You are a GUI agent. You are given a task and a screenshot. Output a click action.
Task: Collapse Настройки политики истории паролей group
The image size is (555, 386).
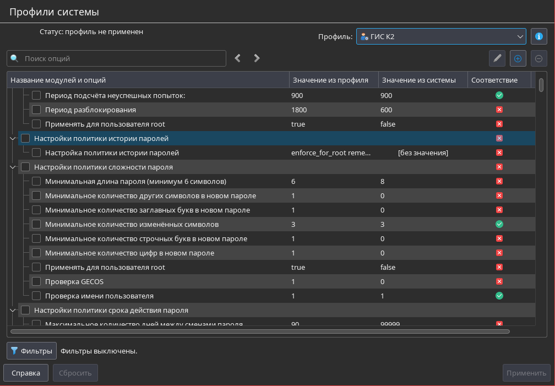click(13, 138)
